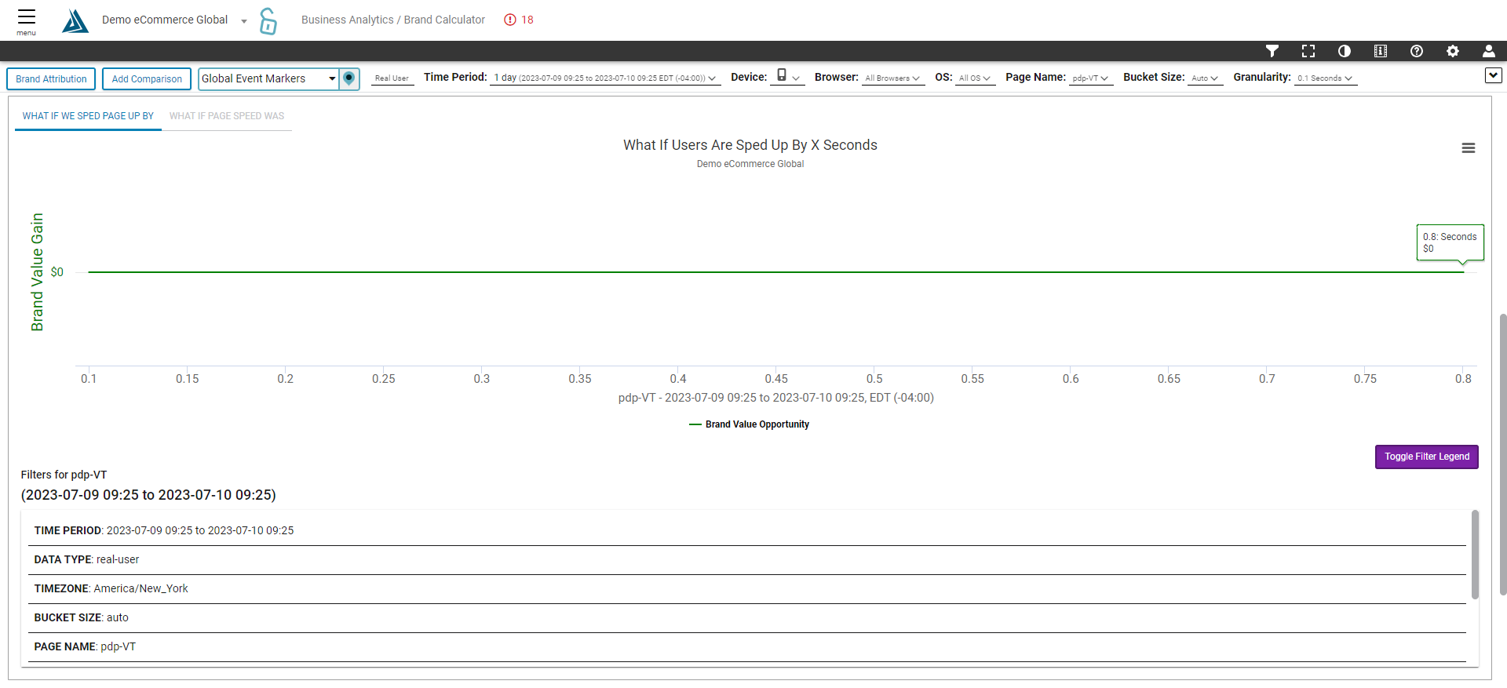1507x688 pixels.
Task: Select What If We Sped Page Up By tab
Action: point(88,116)
